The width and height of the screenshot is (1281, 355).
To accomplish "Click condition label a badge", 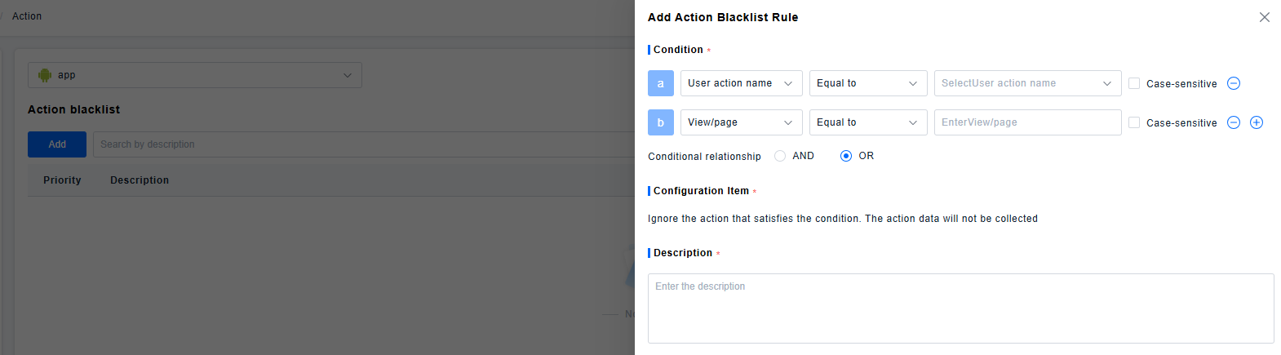I will pos(661,83).
